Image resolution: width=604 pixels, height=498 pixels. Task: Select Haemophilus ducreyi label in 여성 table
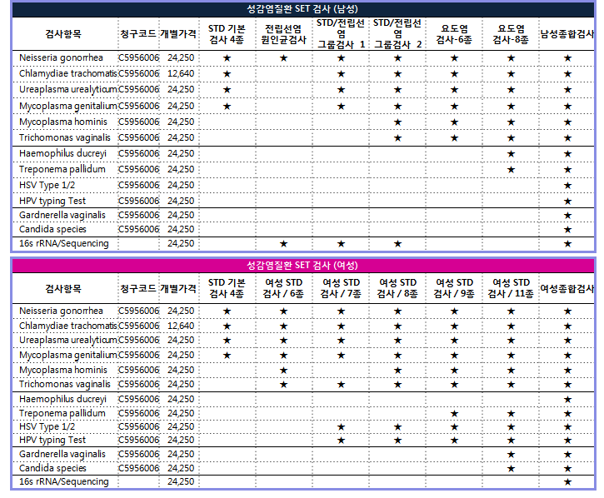click(x=62, y=399)
